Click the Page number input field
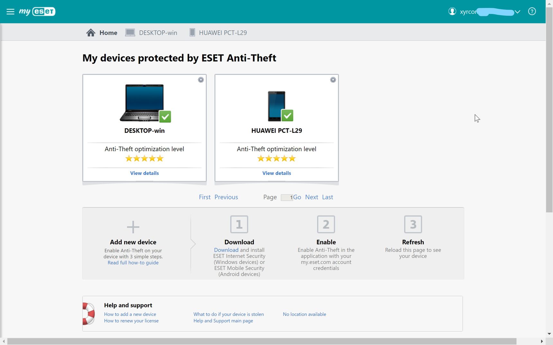The width and height of the screenshot is (553, 345). 287,197
